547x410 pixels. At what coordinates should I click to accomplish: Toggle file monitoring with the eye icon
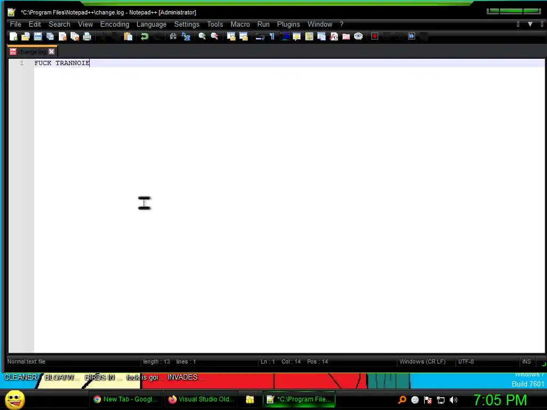click(x=358, y=36)
